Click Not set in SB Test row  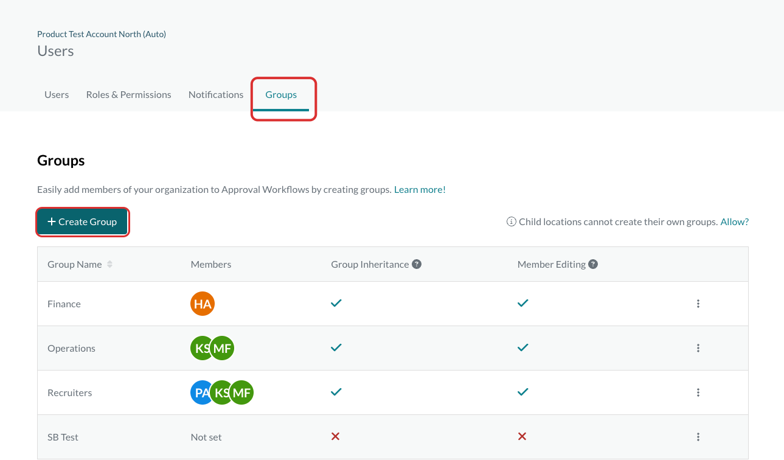click(x=206, y=437)
